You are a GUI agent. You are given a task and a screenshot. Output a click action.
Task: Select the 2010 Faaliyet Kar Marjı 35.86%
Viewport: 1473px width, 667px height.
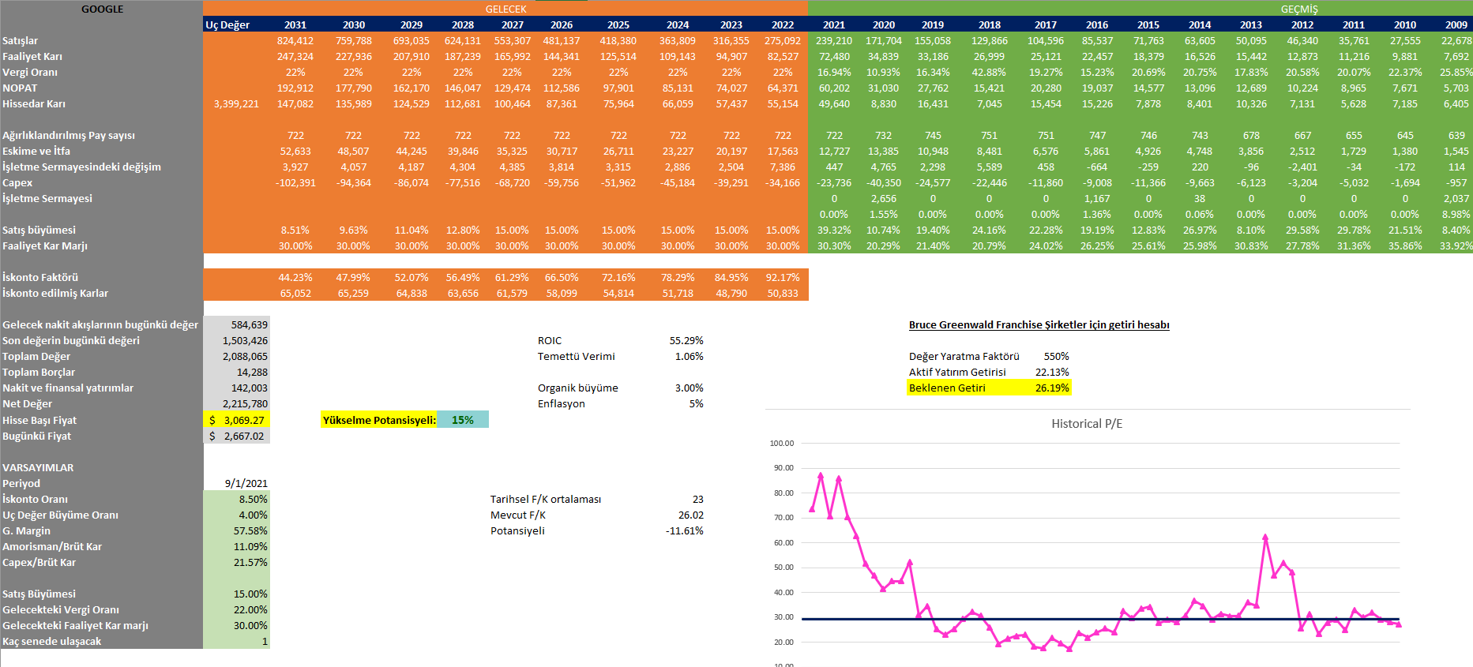1405,245
